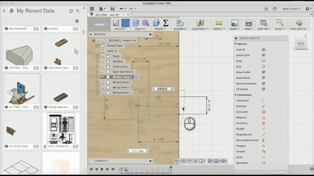Open the MODIFY menu

[160, 29]
